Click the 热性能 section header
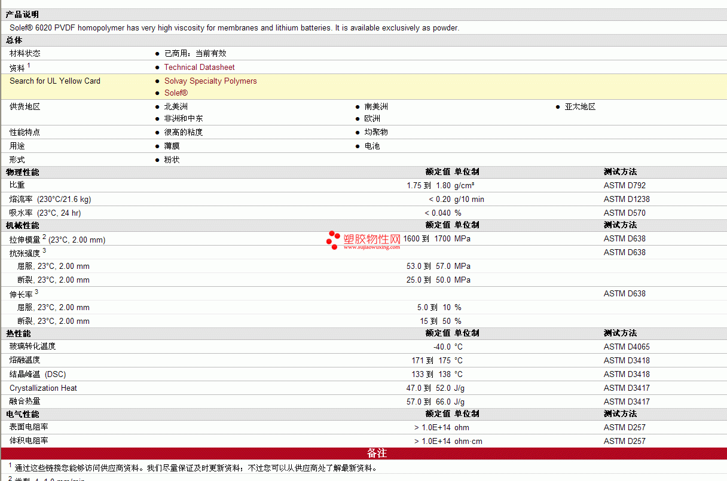Image resolution: width=727 pixels, height=481 pixels. point(19,333)
